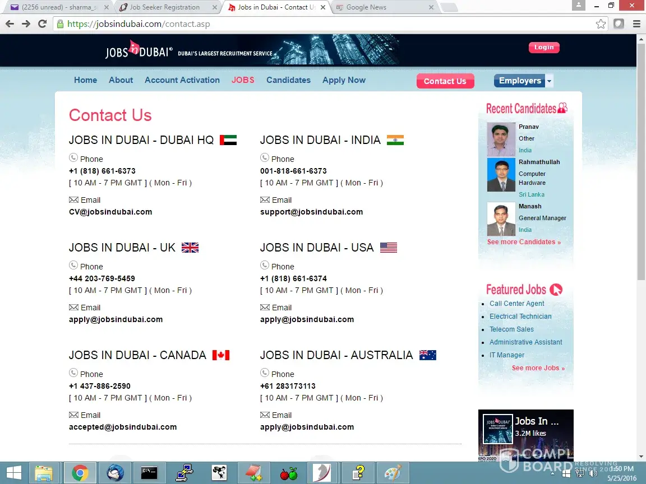Image resolution: width=646 pixels, height=484 pixels.
Task: Open the command prompt taskbar icon
Action: (149, 473)
